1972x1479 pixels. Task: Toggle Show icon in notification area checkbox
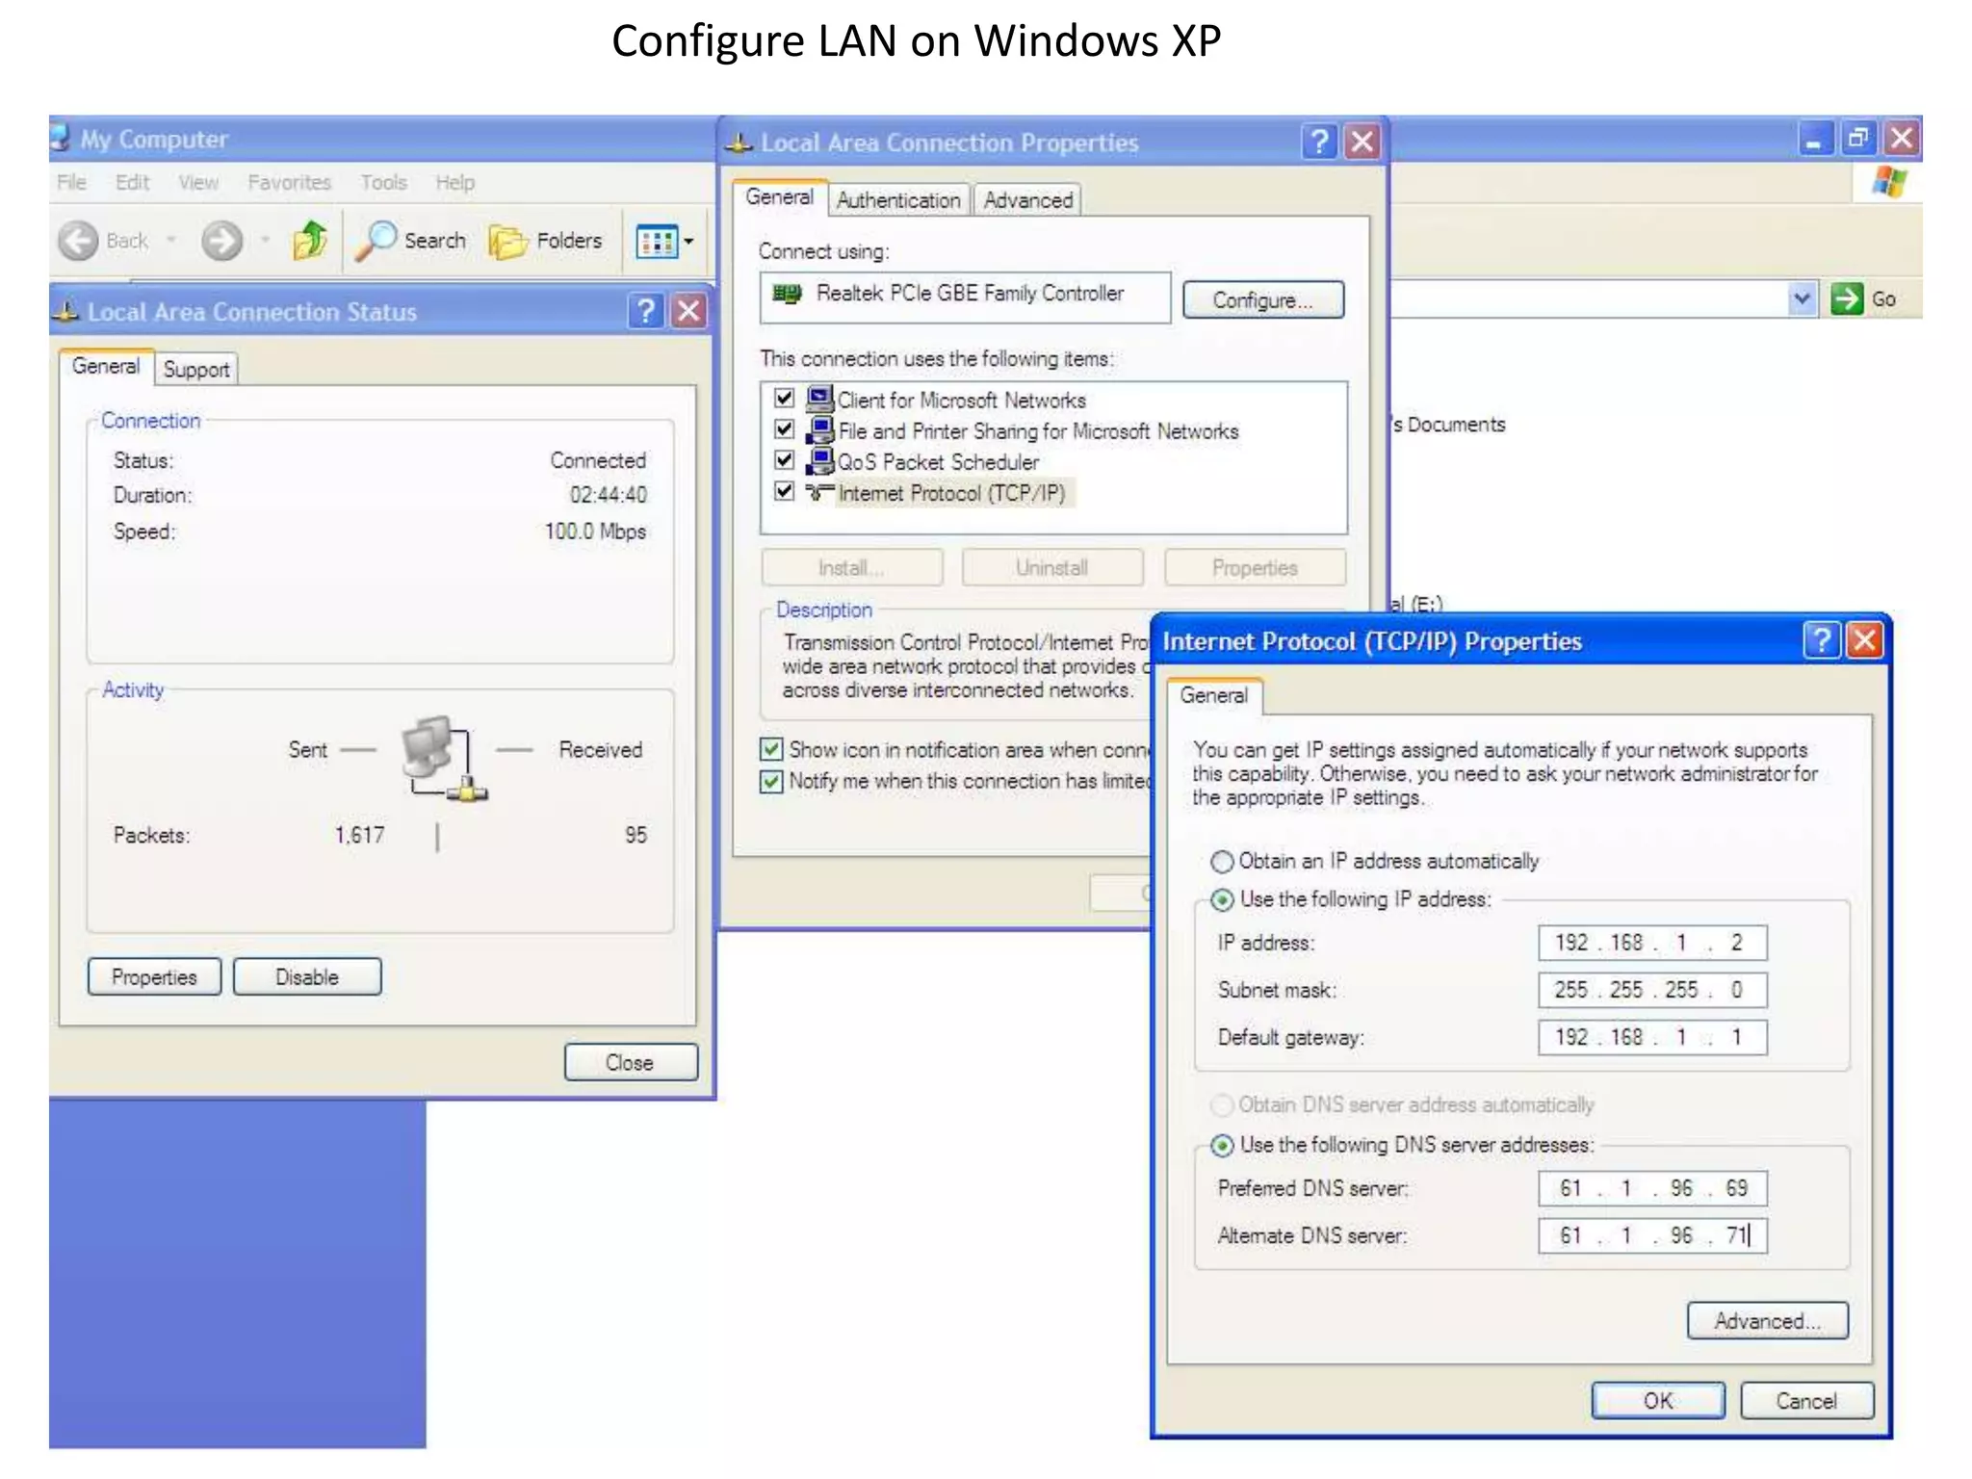[x=771, y=749]
